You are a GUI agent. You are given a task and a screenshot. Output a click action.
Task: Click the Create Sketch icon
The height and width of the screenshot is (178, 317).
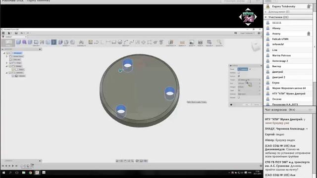point(90,42)
